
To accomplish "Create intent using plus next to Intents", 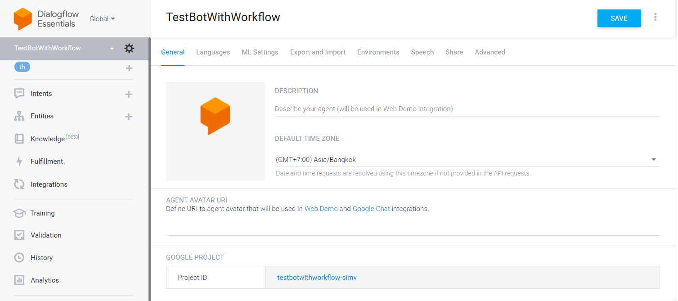I will (129, 94).
